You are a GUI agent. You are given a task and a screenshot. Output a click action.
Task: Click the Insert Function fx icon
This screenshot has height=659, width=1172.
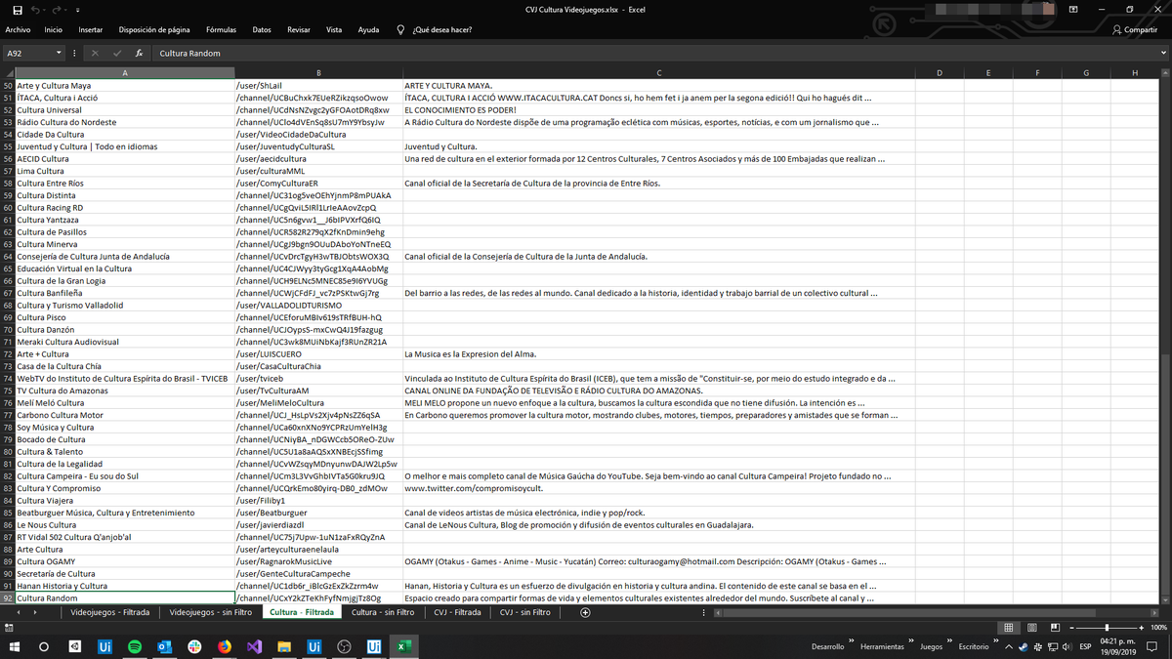(x=139, y=53)
